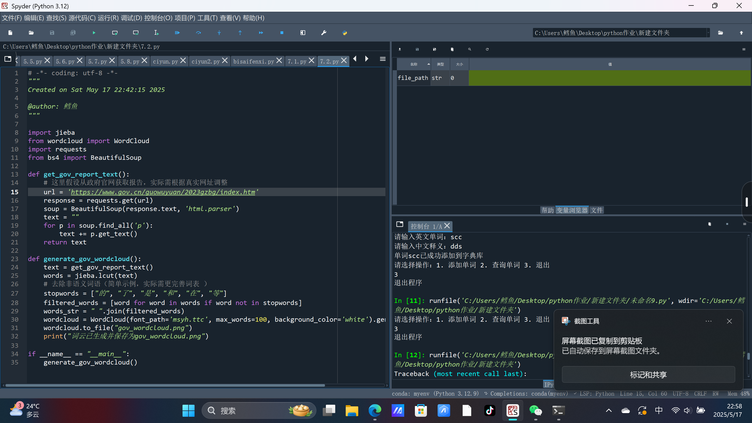The width and height of the screenshot is (752, 423).
Task: Open editor pane options hamburger menu
Action: pyautogui.click(x=383, y=59)
